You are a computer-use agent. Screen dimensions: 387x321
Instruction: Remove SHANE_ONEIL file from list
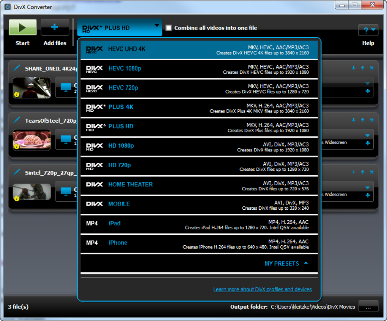[x=372, y=68]
